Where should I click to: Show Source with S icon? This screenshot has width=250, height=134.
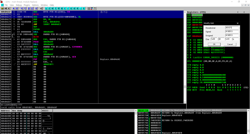(x=84, y=8)
